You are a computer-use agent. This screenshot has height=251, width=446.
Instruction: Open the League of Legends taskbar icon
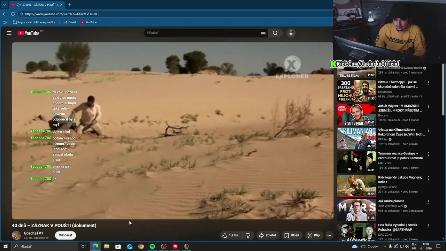coord(186,246)
